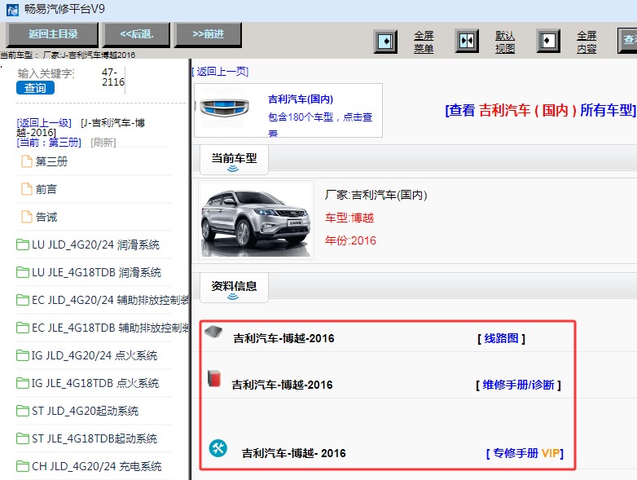Click the blue 查询 search button
The image size is (637, 480).
(35, 88)
